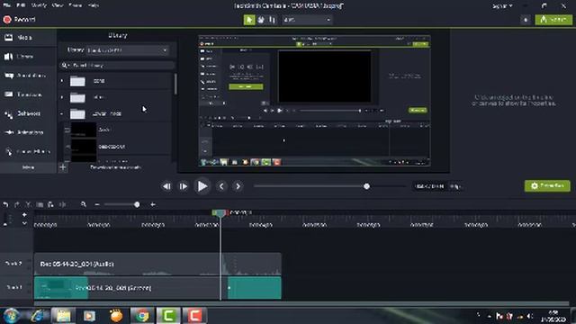The height and width of the screenshot is (324, 576).
Task: Expand the first library folder
Action: click(x=62, y=81)
